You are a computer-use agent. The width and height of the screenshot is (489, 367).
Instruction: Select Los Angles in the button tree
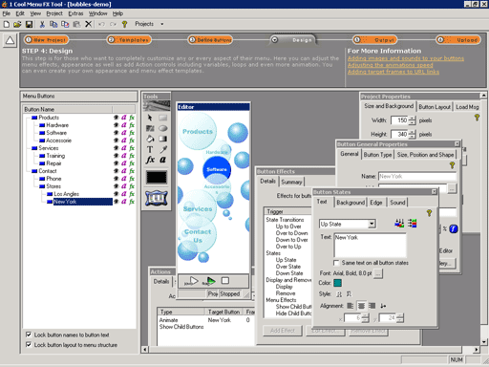tap(66, 194)
